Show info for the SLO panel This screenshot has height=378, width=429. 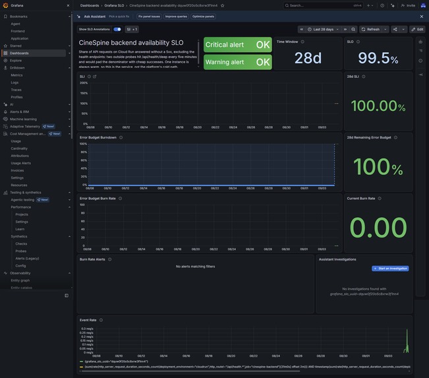pos(358,42)
